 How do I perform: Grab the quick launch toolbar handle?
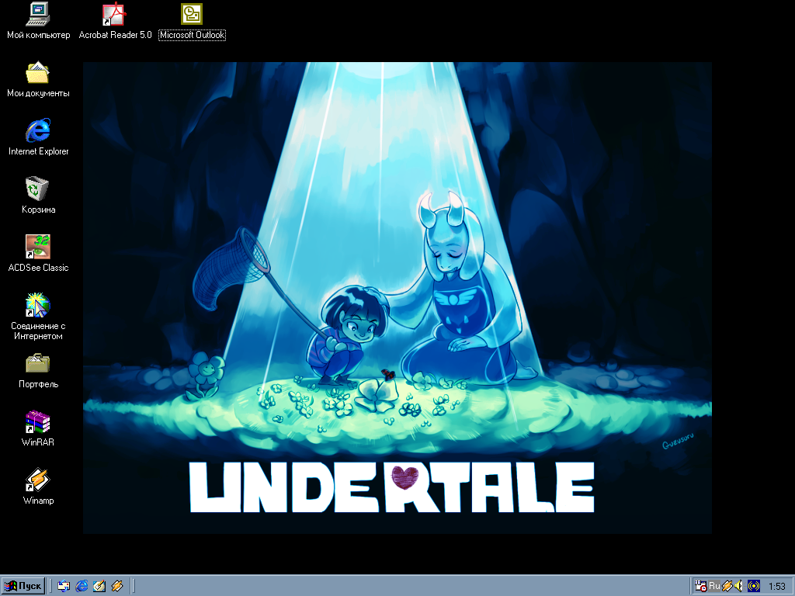coord(50,586)
